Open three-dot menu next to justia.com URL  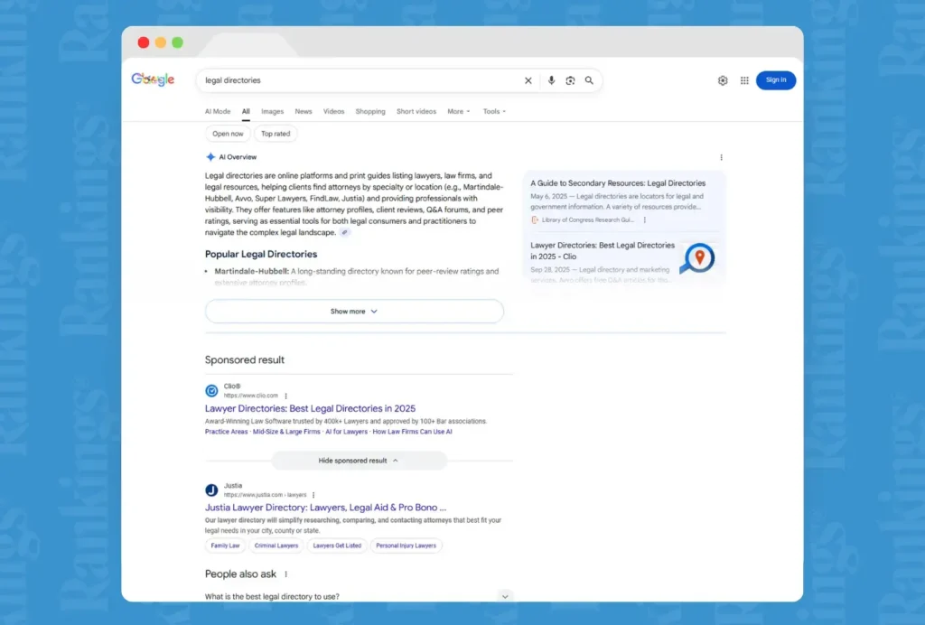click(x=313, y=495)
